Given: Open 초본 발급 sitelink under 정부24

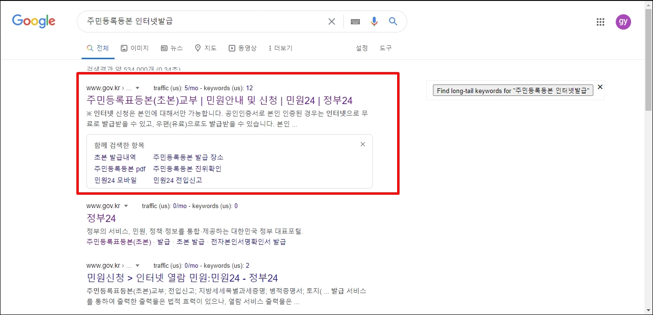Looking at the screenshot, I should [x=190, y=242].
